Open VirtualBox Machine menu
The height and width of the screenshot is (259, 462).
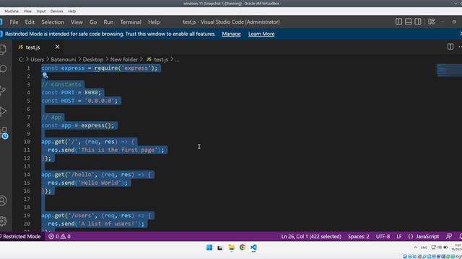coord(12,12)
